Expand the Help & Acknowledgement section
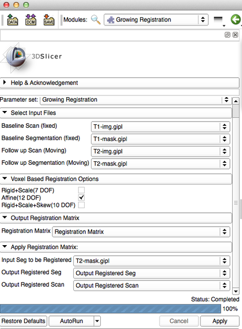 [120, 83]
